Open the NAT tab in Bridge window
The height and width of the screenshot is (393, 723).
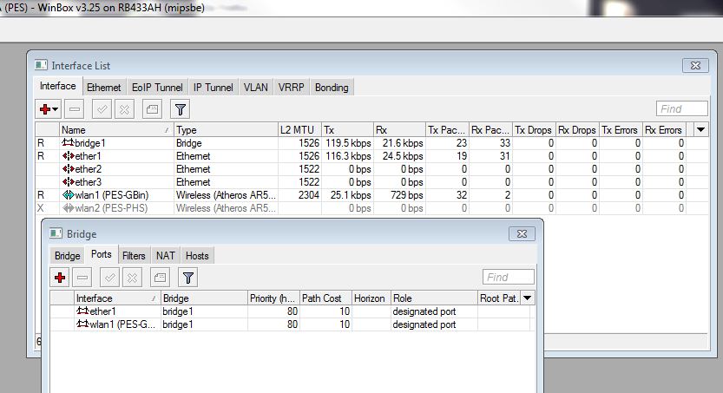tap(165, 255)
